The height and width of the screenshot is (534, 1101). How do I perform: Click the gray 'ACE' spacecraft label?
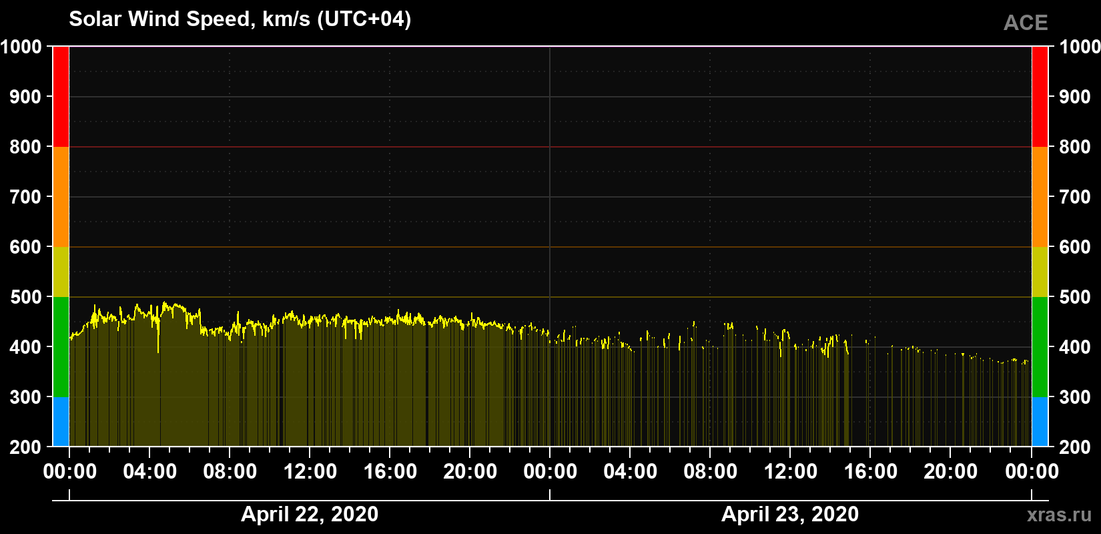[x=1026, y=23]
